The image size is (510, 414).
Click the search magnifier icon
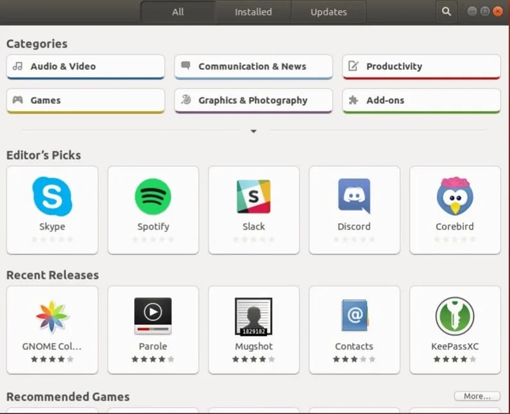[x=446, y=12]
